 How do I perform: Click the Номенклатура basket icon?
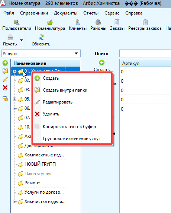(50, 23)
